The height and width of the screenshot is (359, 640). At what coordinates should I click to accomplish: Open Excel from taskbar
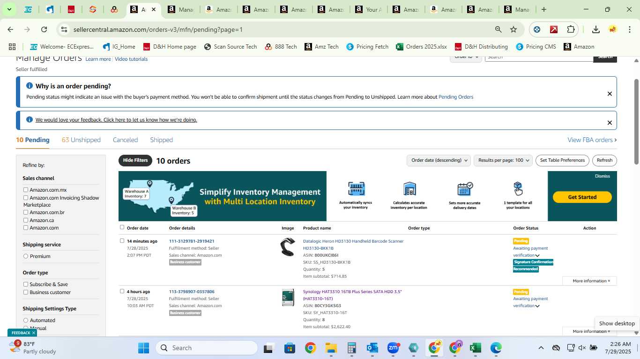(x=475, y=348)
